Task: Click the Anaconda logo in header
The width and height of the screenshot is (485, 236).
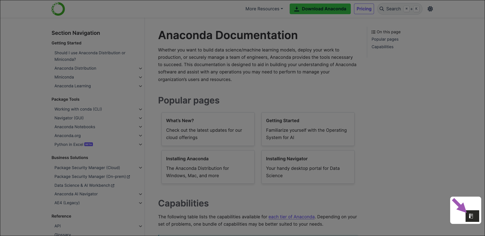Action: click(x=58, y=9)
